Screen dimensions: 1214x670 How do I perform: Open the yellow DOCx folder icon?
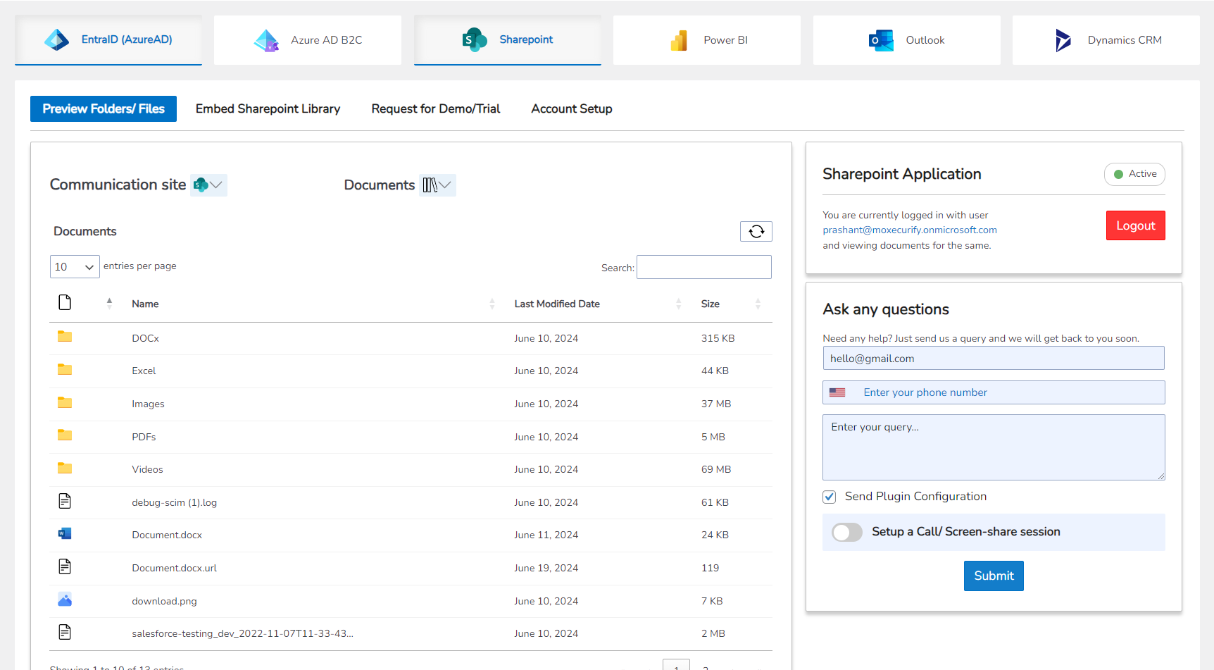coord(64,336)
